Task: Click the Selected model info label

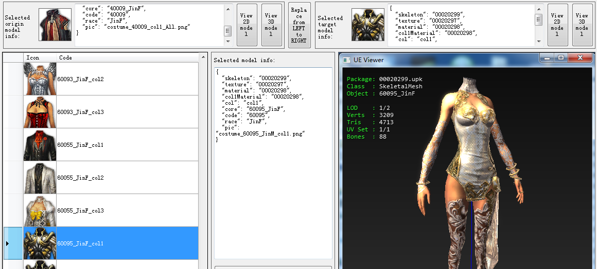Action: (244, 60)
